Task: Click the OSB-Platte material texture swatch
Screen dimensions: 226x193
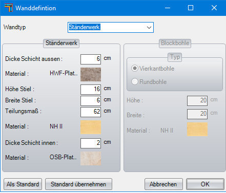Action: tap(91, 159)
